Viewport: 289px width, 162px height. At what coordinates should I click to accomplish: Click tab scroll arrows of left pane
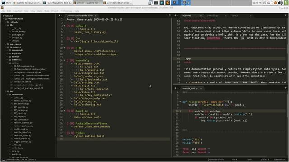60,15
